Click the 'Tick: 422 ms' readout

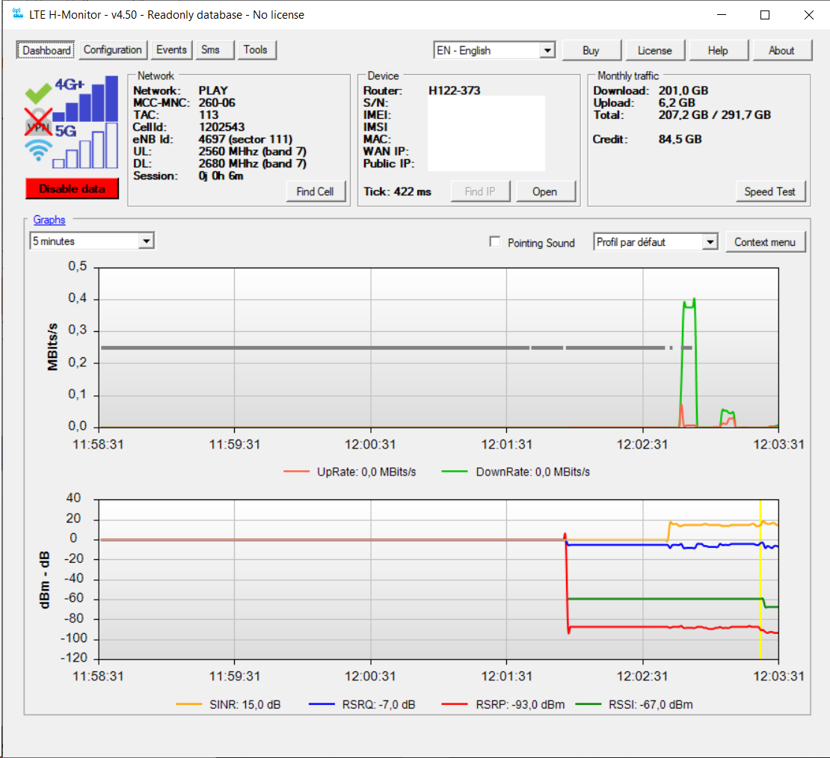point(398,191)
